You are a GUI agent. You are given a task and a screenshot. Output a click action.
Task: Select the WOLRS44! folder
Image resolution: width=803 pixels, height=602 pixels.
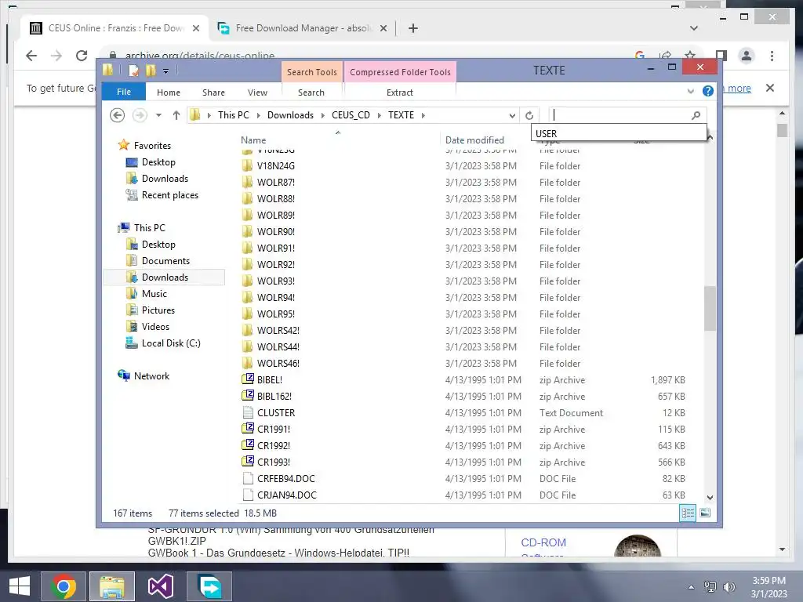coord(278,346)
